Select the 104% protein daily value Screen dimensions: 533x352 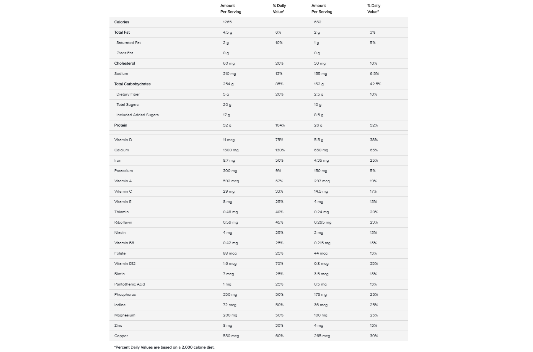click(280, 125)
